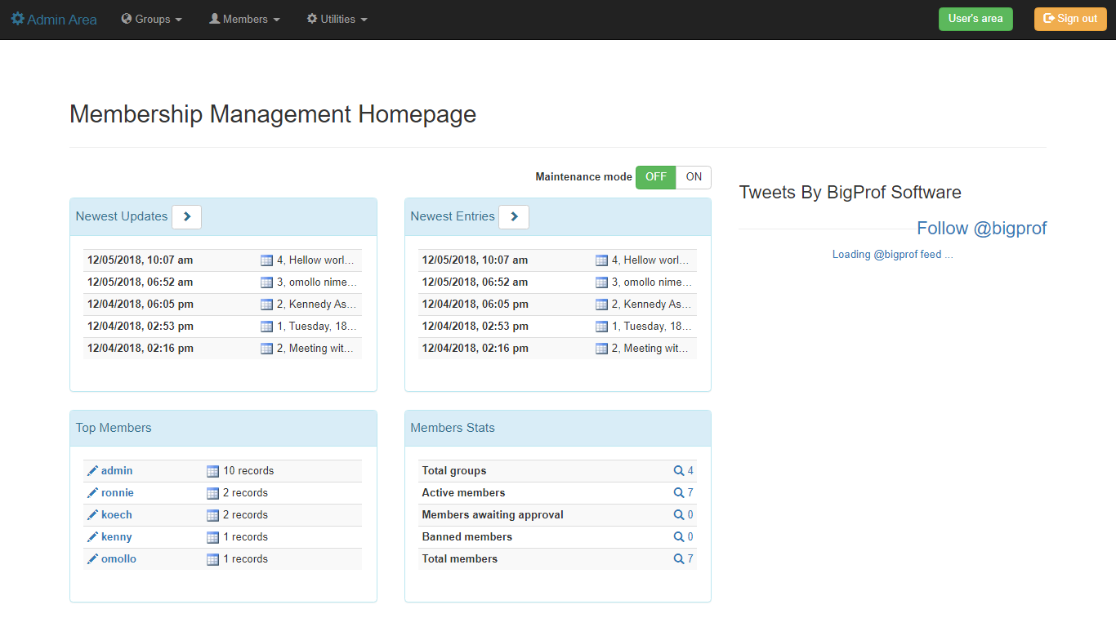Image resolution: width=1116 pixels, height=627 pixels.
Task: Click the pencil edit icon next to admin
Action: tap(92, 470)
